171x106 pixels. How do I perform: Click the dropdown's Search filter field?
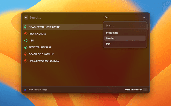pos(125,26)
